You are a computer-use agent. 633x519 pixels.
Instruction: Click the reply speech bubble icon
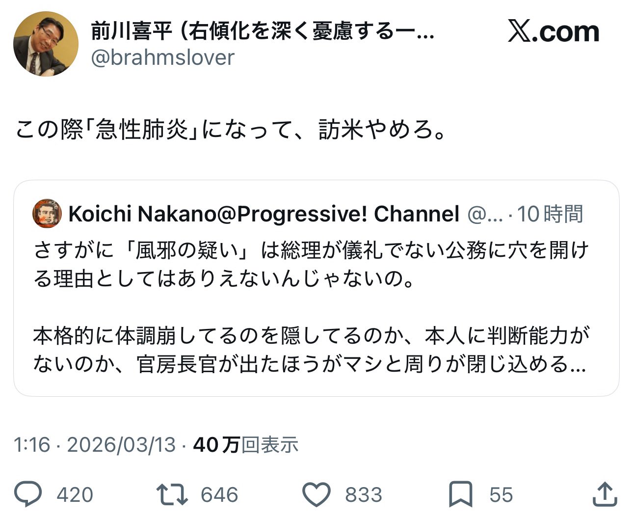pos(28,494)
